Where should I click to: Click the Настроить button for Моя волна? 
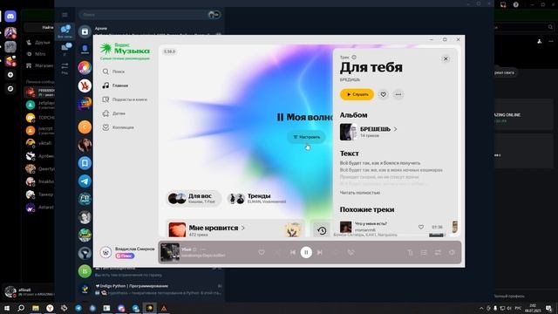tap(306, 137)
